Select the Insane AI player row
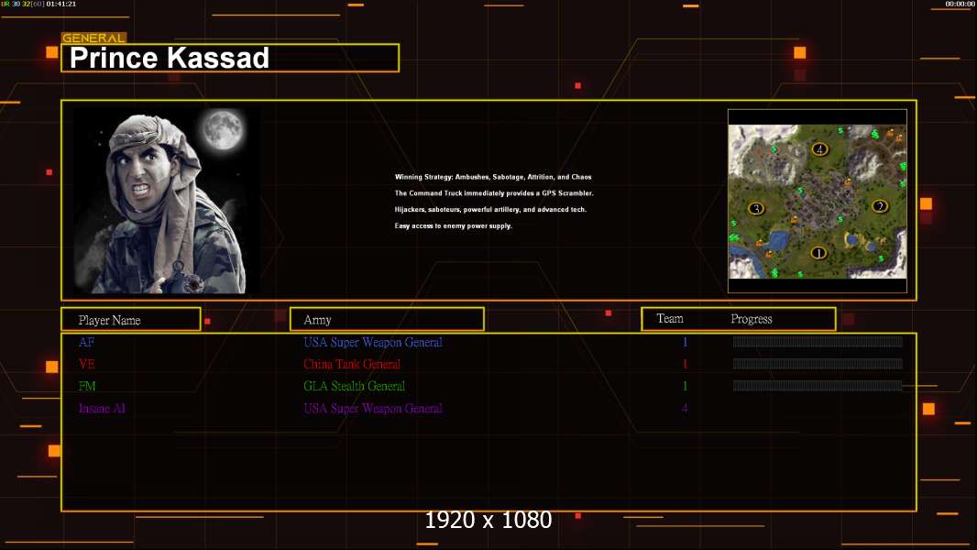The height and width of the screenshot is (550, 977). click(x=102, y=409)
